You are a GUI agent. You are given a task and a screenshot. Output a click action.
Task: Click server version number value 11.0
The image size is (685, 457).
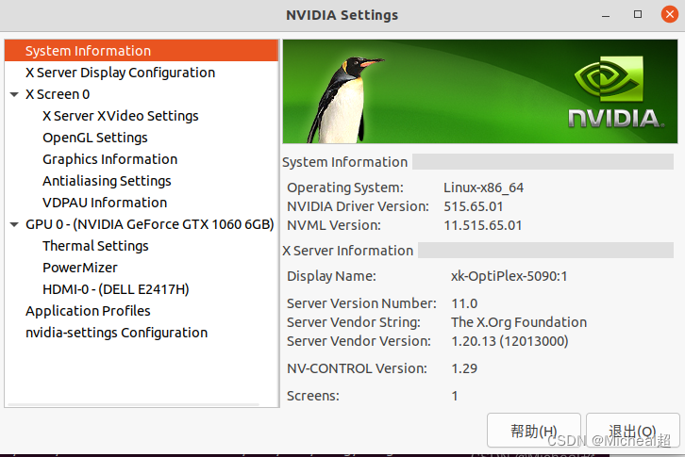click(464, 303)
